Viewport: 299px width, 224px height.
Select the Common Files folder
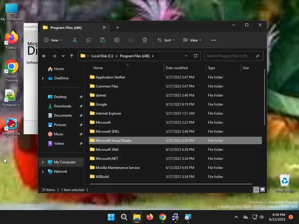click(x=175, y=86)
